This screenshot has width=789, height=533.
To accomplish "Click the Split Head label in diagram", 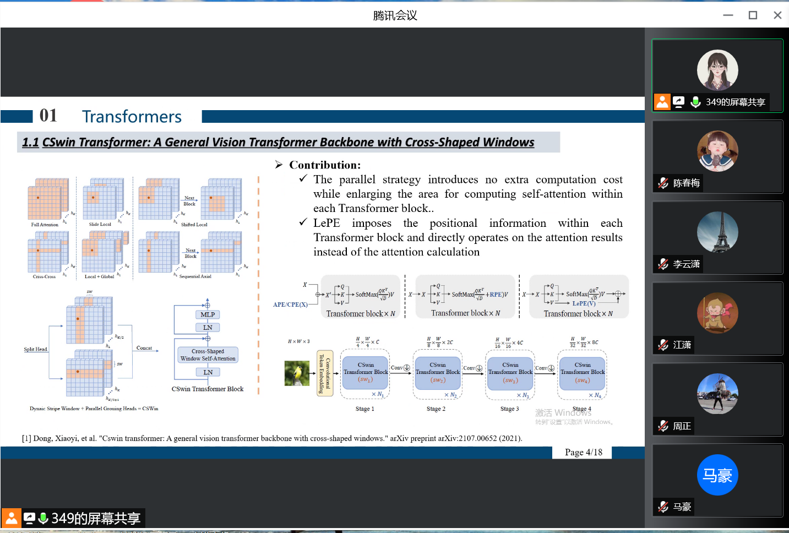I will (x=35, y=349).
